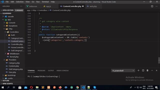Image resolution: width=160 pixels, height=90 pixels.
Task: Kill the terminal with trash icon
Action: click(147, 70)
